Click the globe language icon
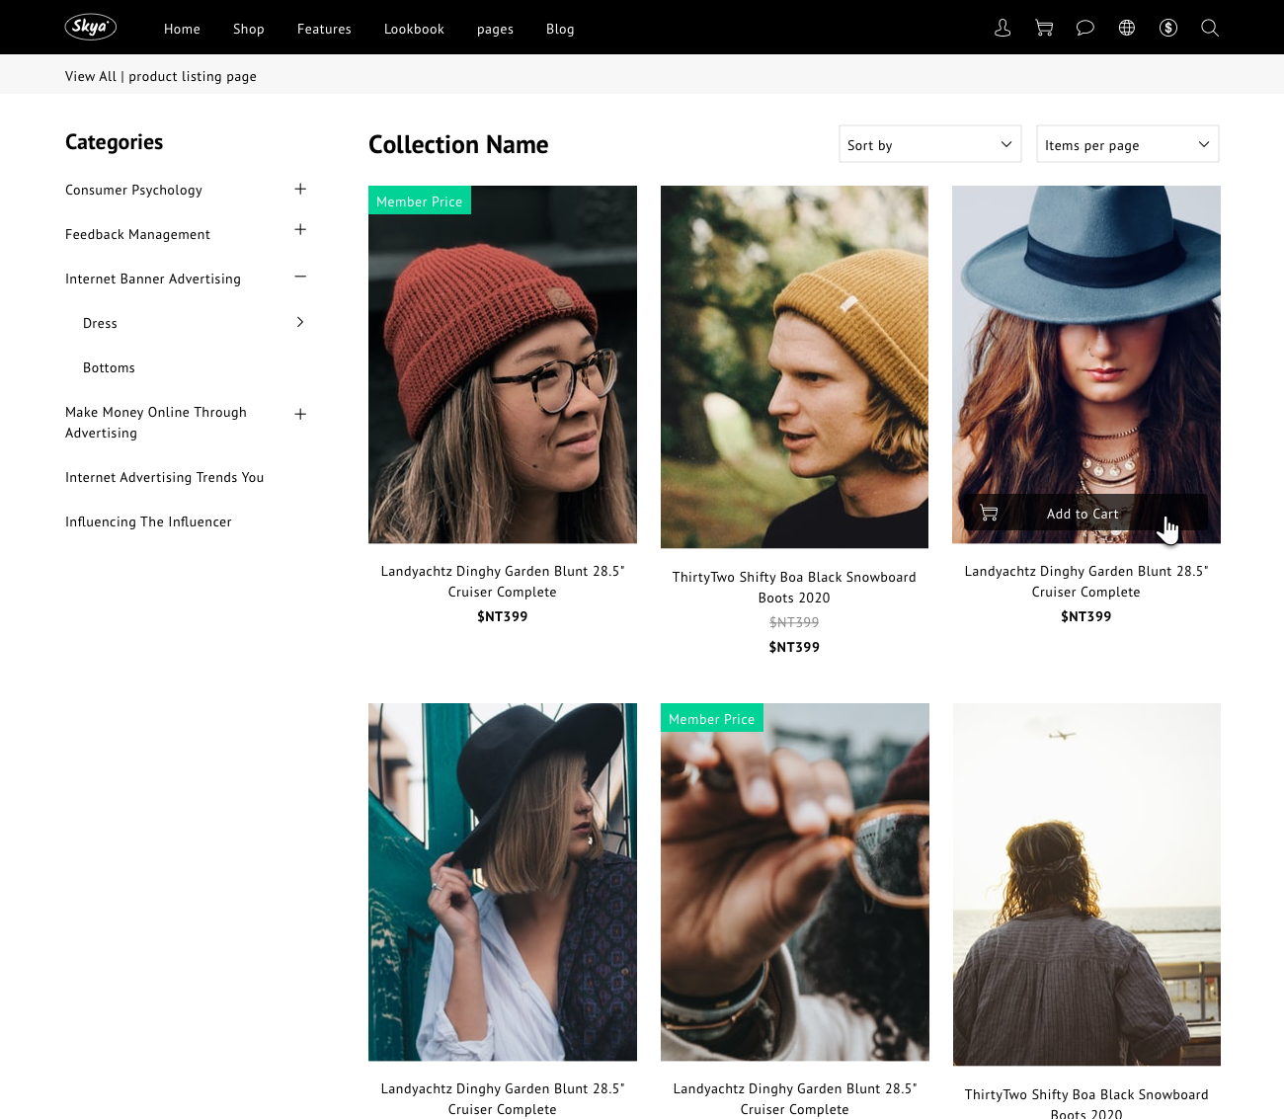1284x1119 pixels. click(x=1127, y=28)
